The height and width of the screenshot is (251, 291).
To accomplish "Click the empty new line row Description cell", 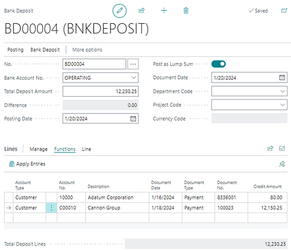I will (x=117, y=218).
